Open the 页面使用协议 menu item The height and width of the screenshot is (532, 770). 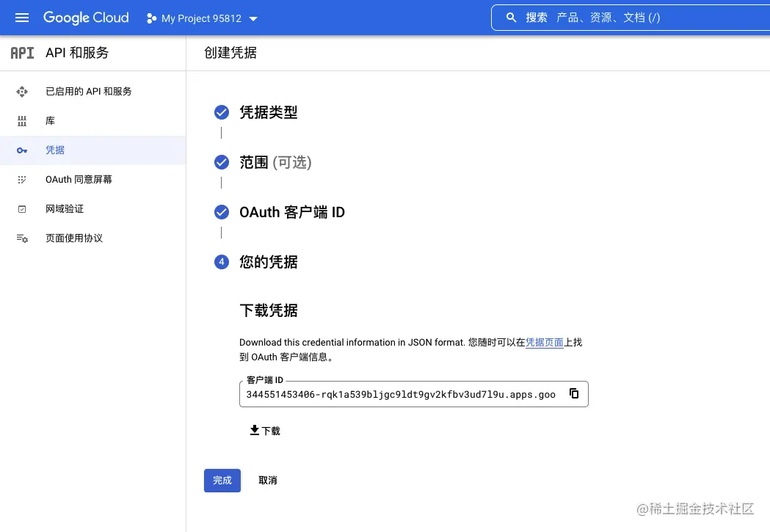click(92, 238)
